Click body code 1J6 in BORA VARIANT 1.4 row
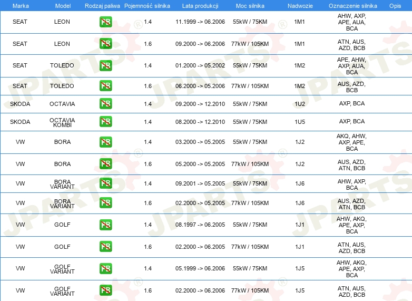The height and width of the screenshot is (301, 412). tap(300, 183)
